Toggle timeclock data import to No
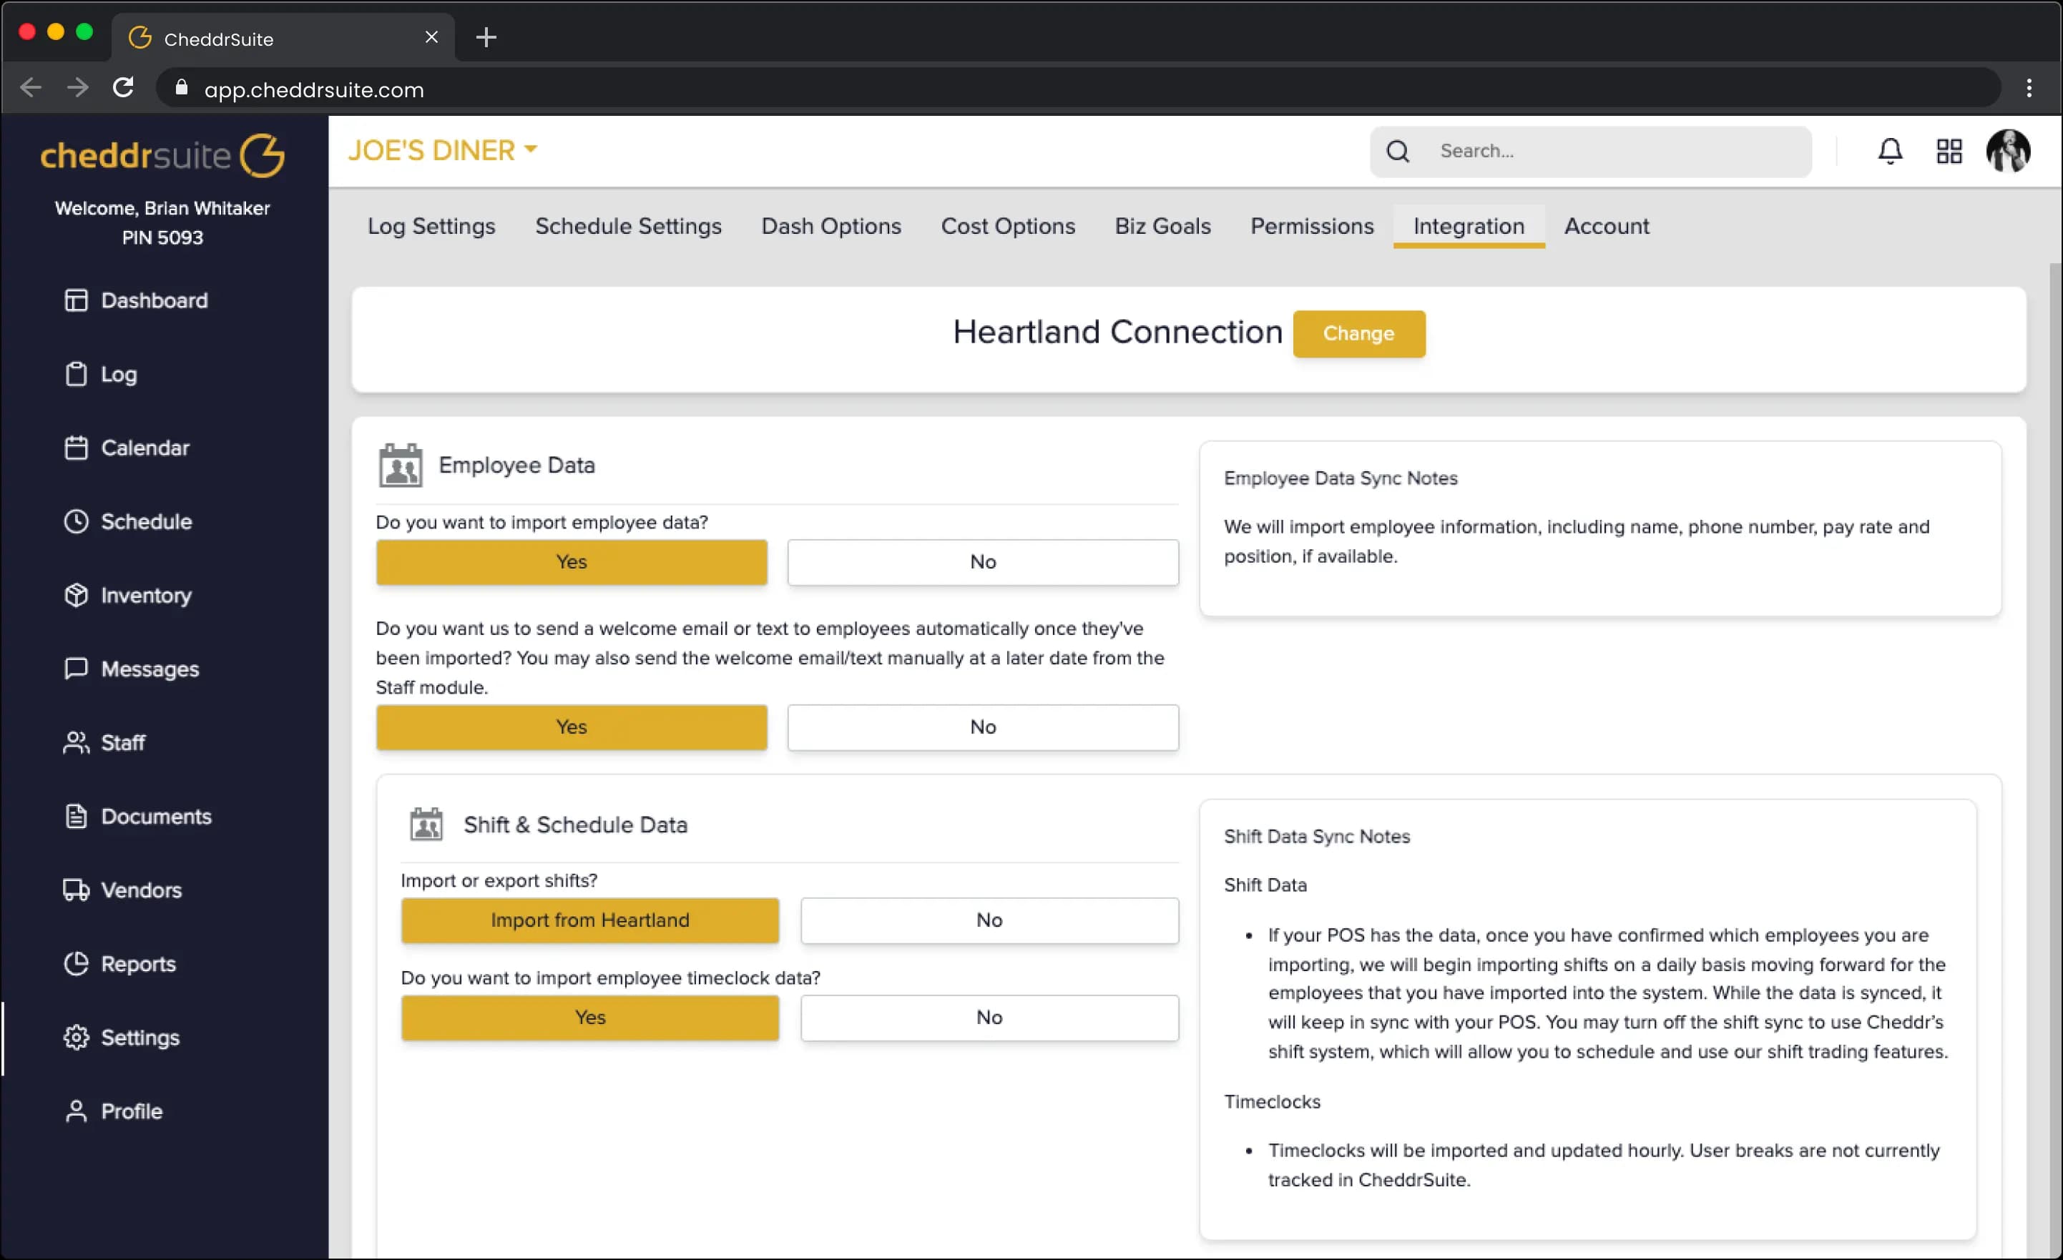The width and height of the screenshot is (2063, 1260). click(989, 1017)
